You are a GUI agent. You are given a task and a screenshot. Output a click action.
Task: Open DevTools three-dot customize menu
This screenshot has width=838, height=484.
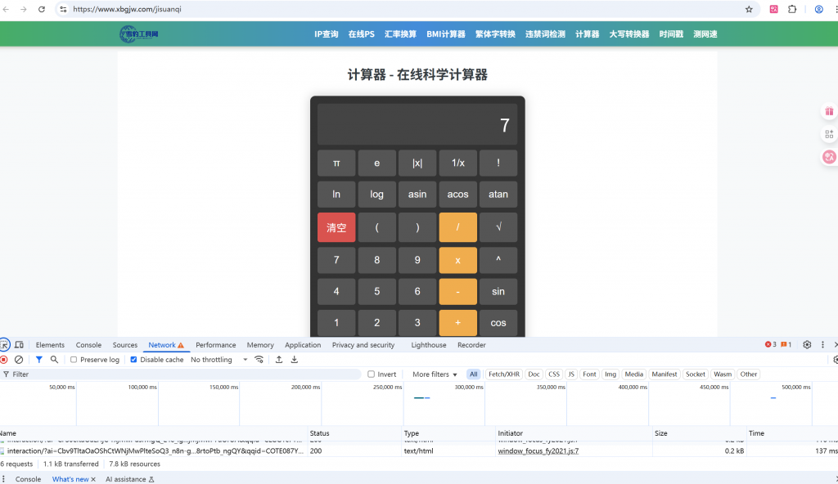pyautogui.click(x=822, y=345)
